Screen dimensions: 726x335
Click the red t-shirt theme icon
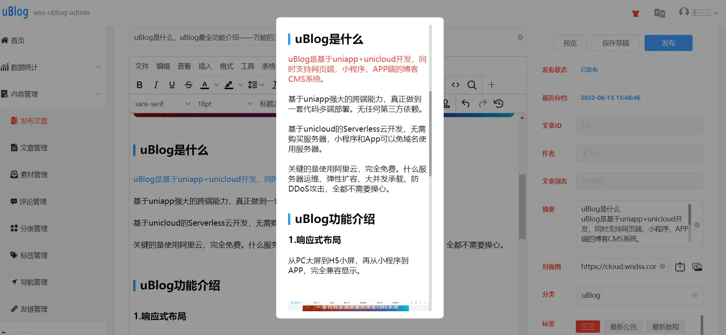[636, 13]
